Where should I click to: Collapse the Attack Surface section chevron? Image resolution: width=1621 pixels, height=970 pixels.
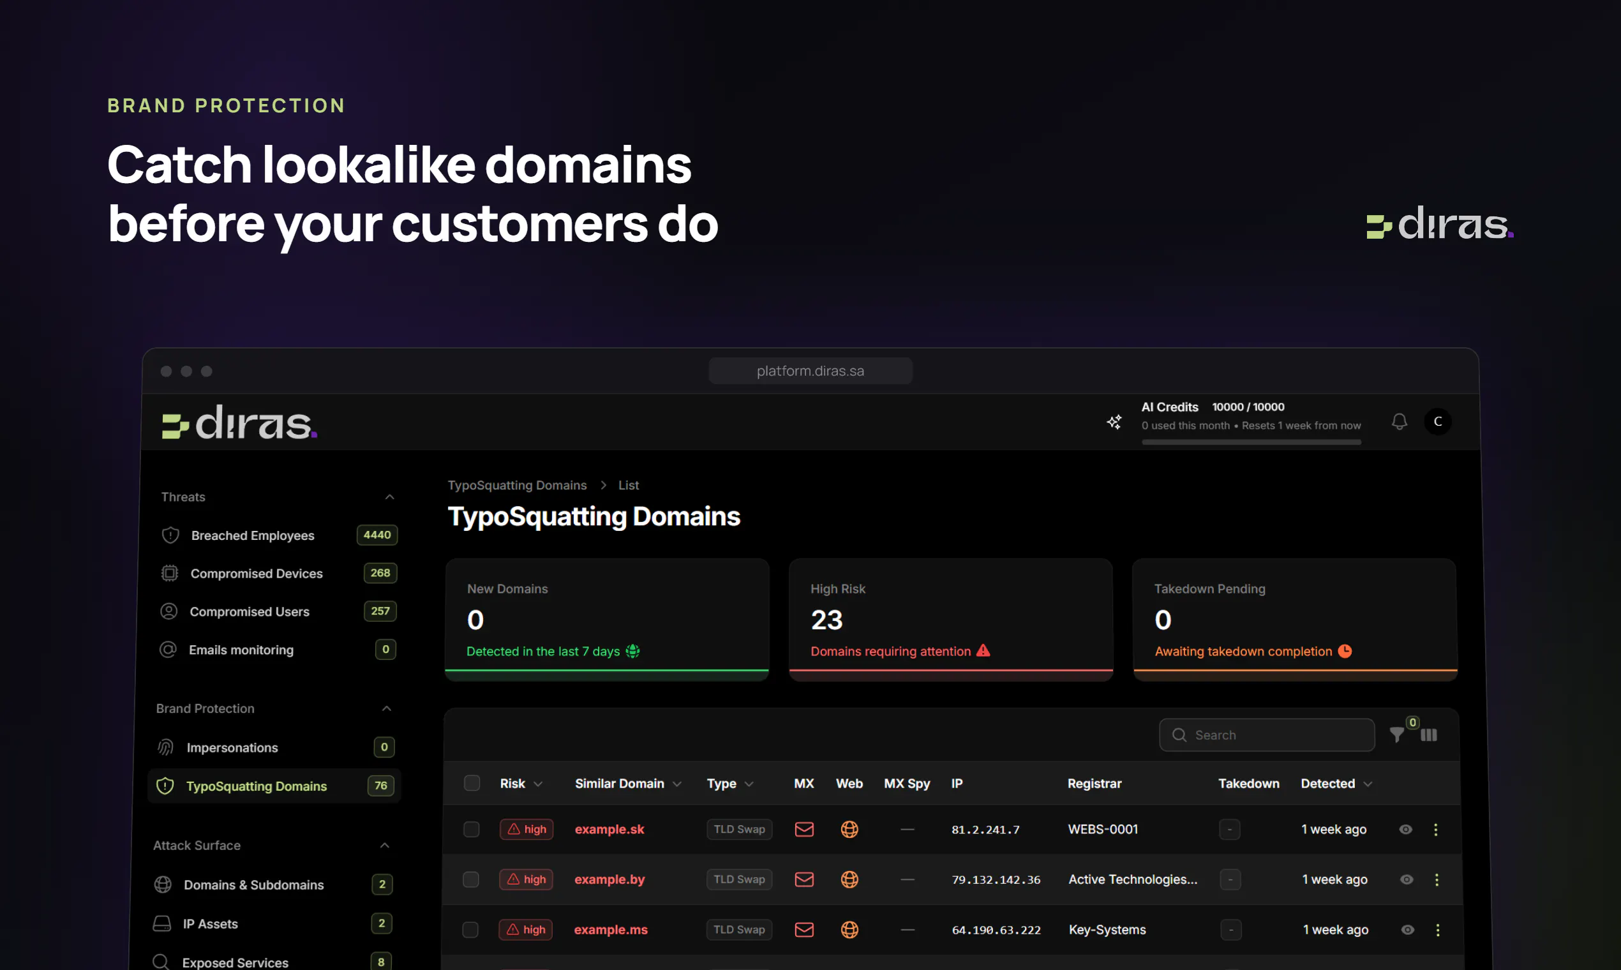tap(384, 845)
